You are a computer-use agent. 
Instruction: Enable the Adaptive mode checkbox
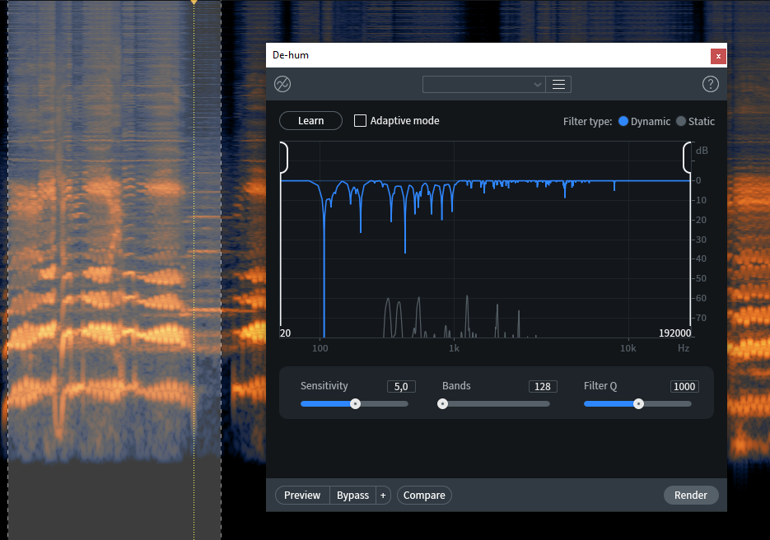coord(360,121)
